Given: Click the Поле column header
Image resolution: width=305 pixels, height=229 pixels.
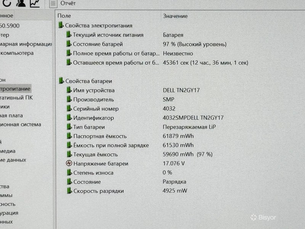Looking at the screenshot, I should 64,16.
